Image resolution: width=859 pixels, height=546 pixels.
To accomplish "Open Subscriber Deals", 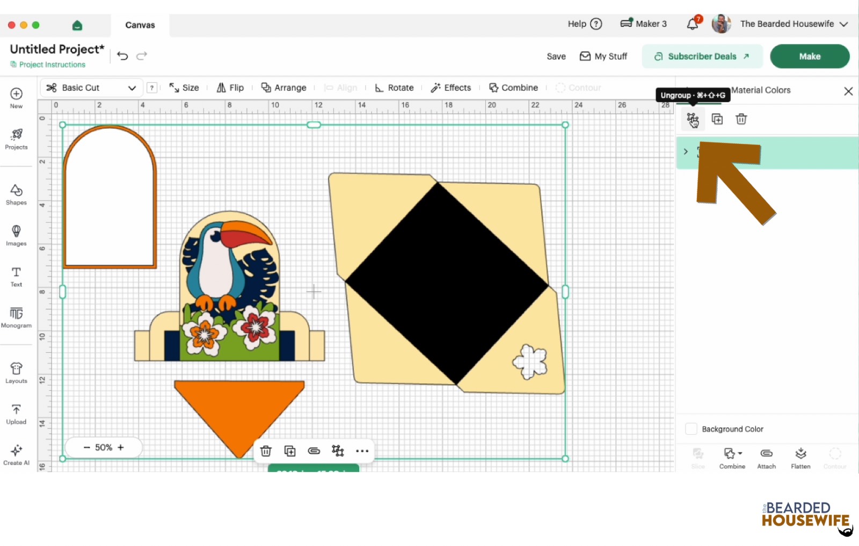I will [702, 56].
